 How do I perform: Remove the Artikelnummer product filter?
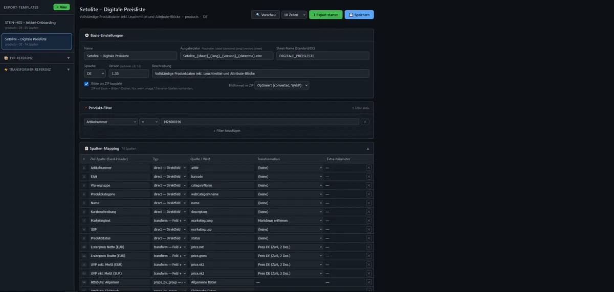[365, 122]
